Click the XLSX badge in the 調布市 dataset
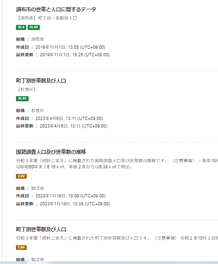The image size is (218, 264). point(34,27)
